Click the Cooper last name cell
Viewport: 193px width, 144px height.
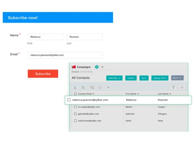point(161,107)
